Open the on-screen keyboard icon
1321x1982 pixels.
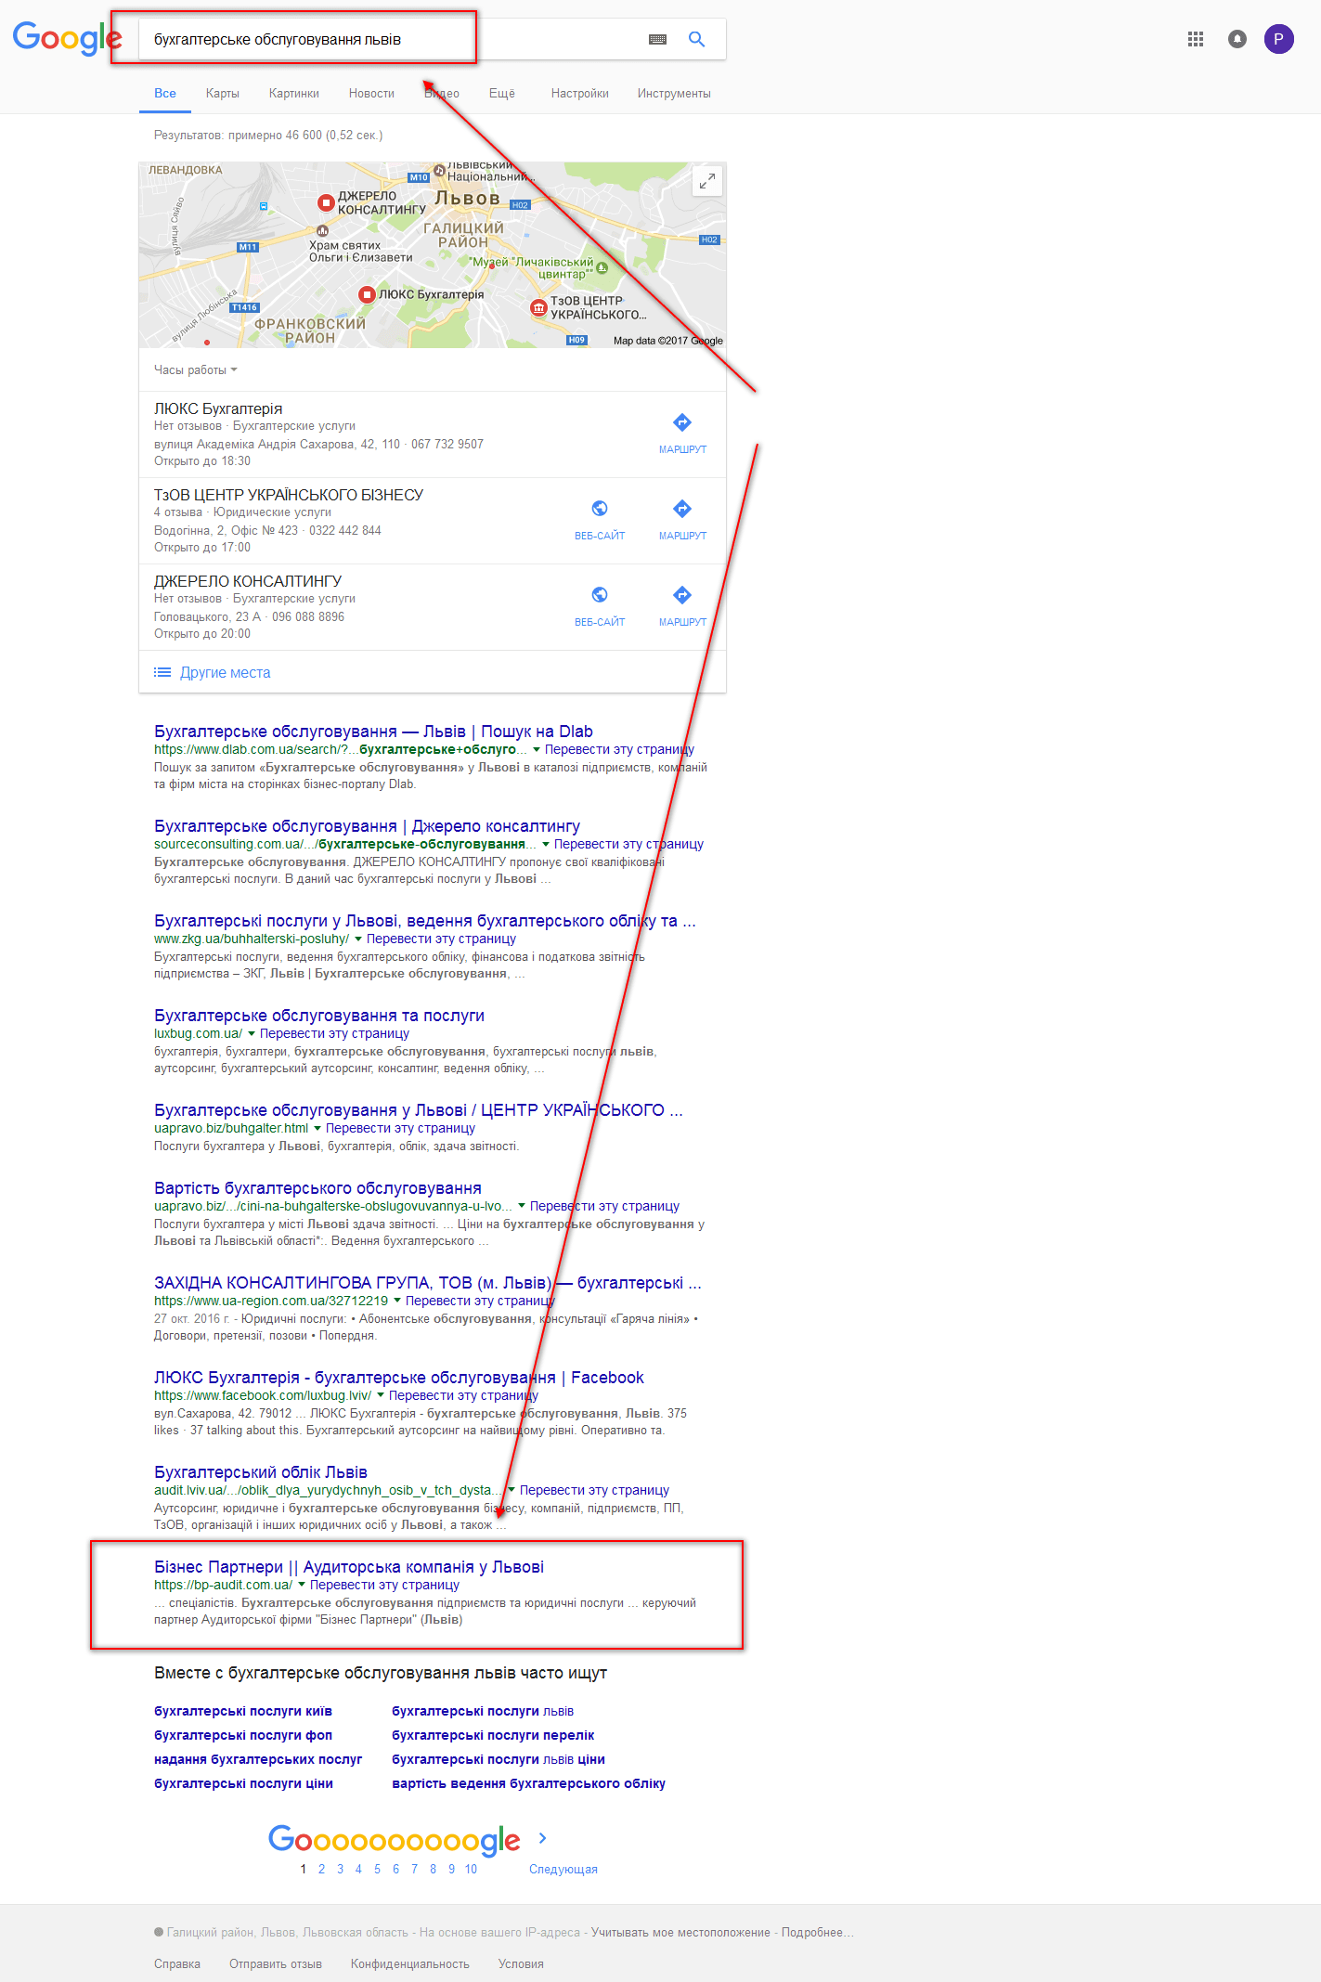(657, 39)
